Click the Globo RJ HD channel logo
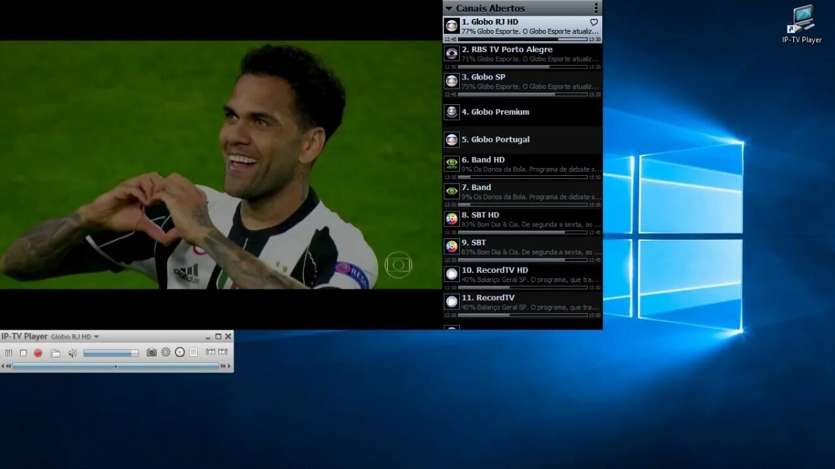Screen dimensions: 835x469 click(x=451, y=26)
